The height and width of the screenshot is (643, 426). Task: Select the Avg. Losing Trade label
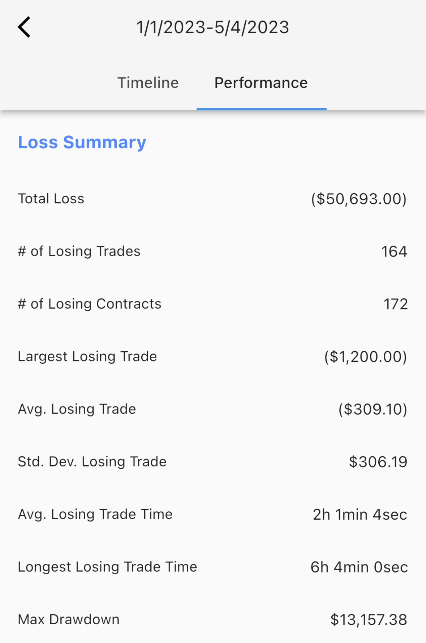[77, 409]
